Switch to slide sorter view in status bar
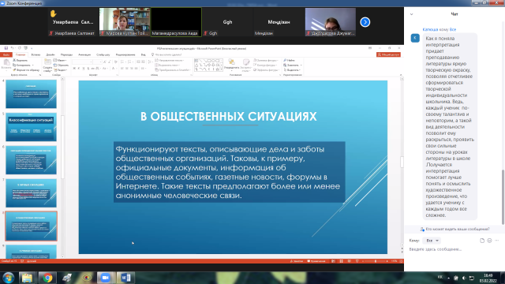This screenshot has height=284, width=505. pos(341,261)
